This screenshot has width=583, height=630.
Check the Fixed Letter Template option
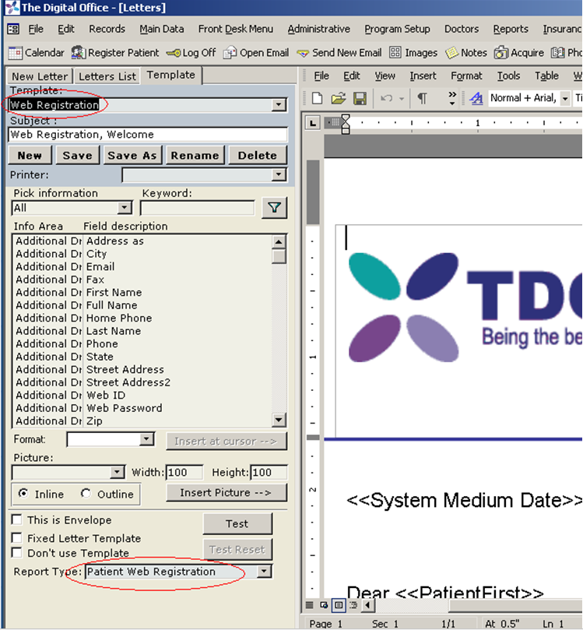click(17, 538)
